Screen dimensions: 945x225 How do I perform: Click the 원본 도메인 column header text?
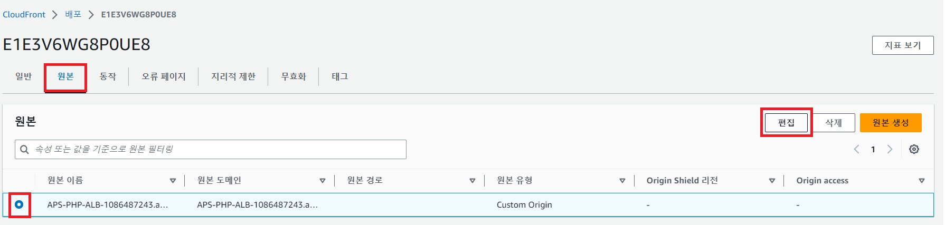[x=219, y=180]
